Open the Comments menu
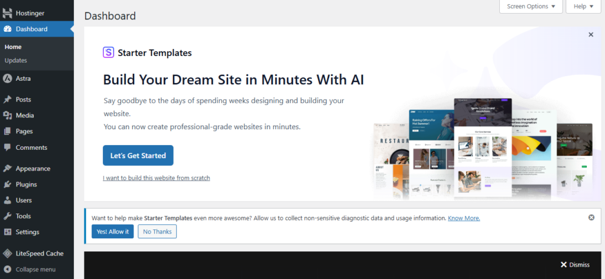This screenshot has height=279, width=605. pyautogui.click(x=37, y=147)
